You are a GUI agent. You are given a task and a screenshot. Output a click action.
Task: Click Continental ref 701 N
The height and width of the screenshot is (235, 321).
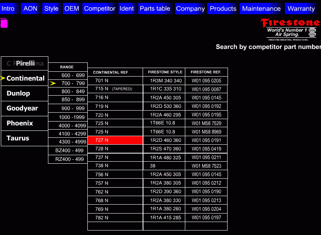click(115, 81)
